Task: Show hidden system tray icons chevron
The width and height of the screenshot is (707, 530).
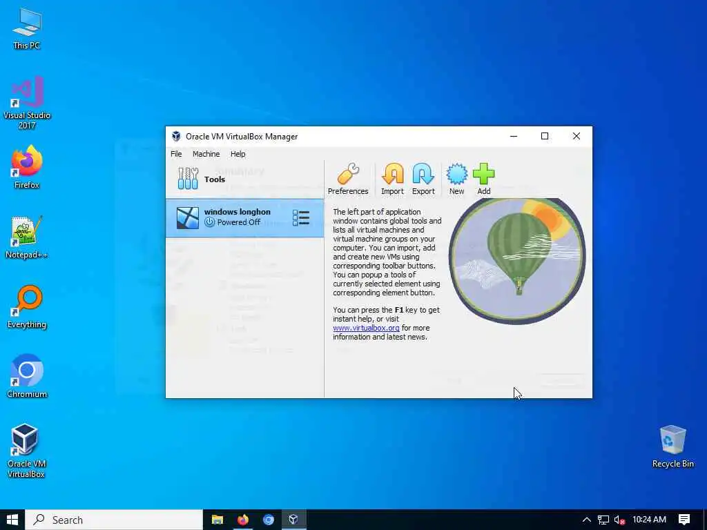Action: [587, 520]
